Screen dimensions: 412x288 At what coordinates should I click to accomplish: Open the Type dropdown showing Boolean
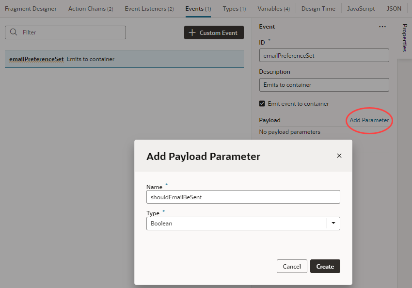pos(333,224)
